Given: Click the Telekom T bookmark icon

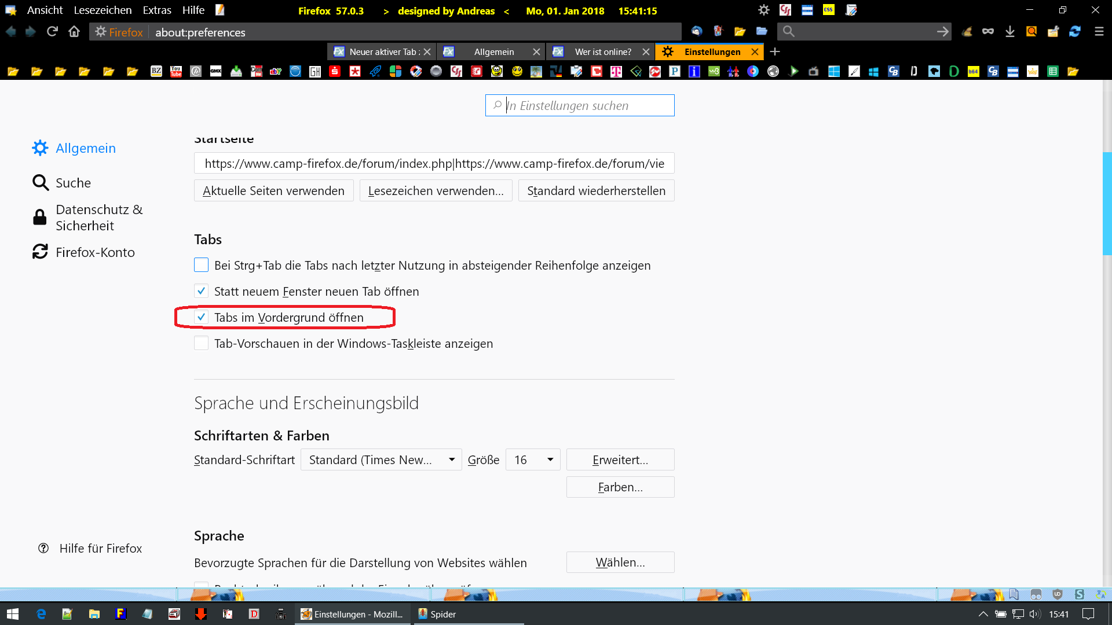Looking at the screenshot, I should coord(616,71).
